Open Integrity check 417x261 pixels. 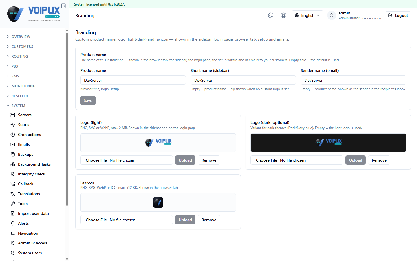(x=32, y=174)
